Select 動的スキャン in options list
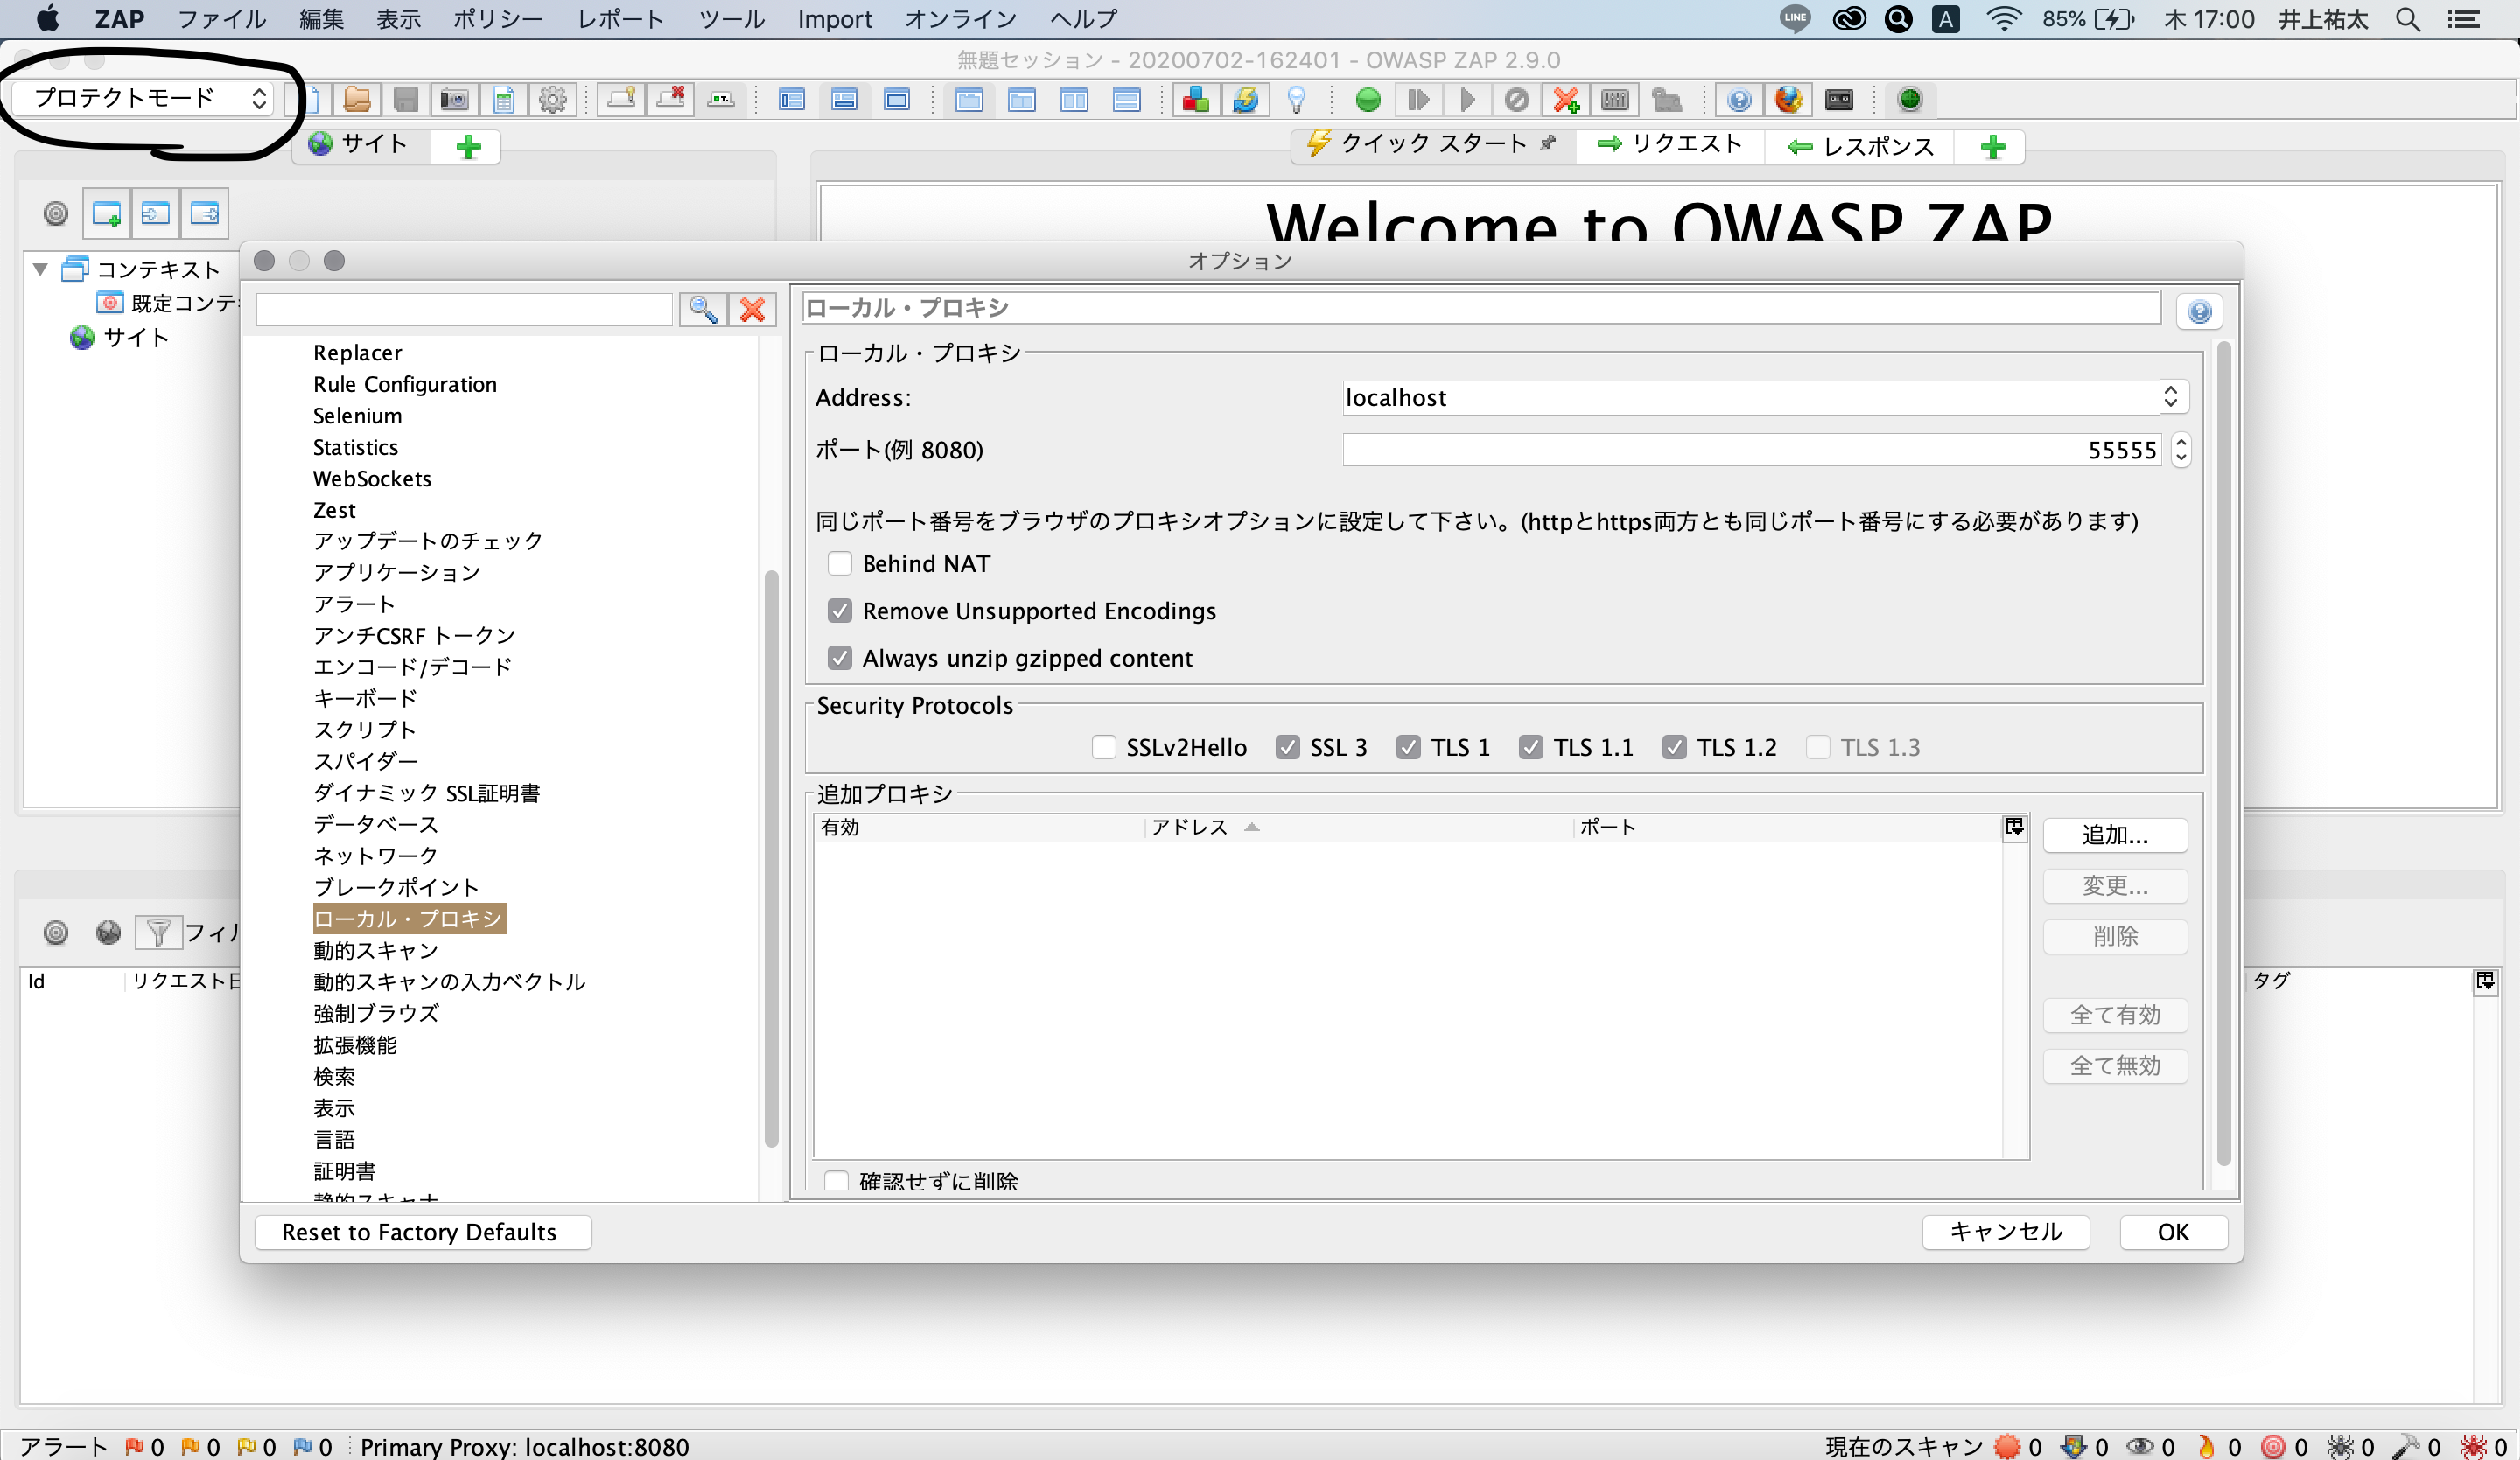Viewport: 2520px width, 1460px height. coord(376,950)
